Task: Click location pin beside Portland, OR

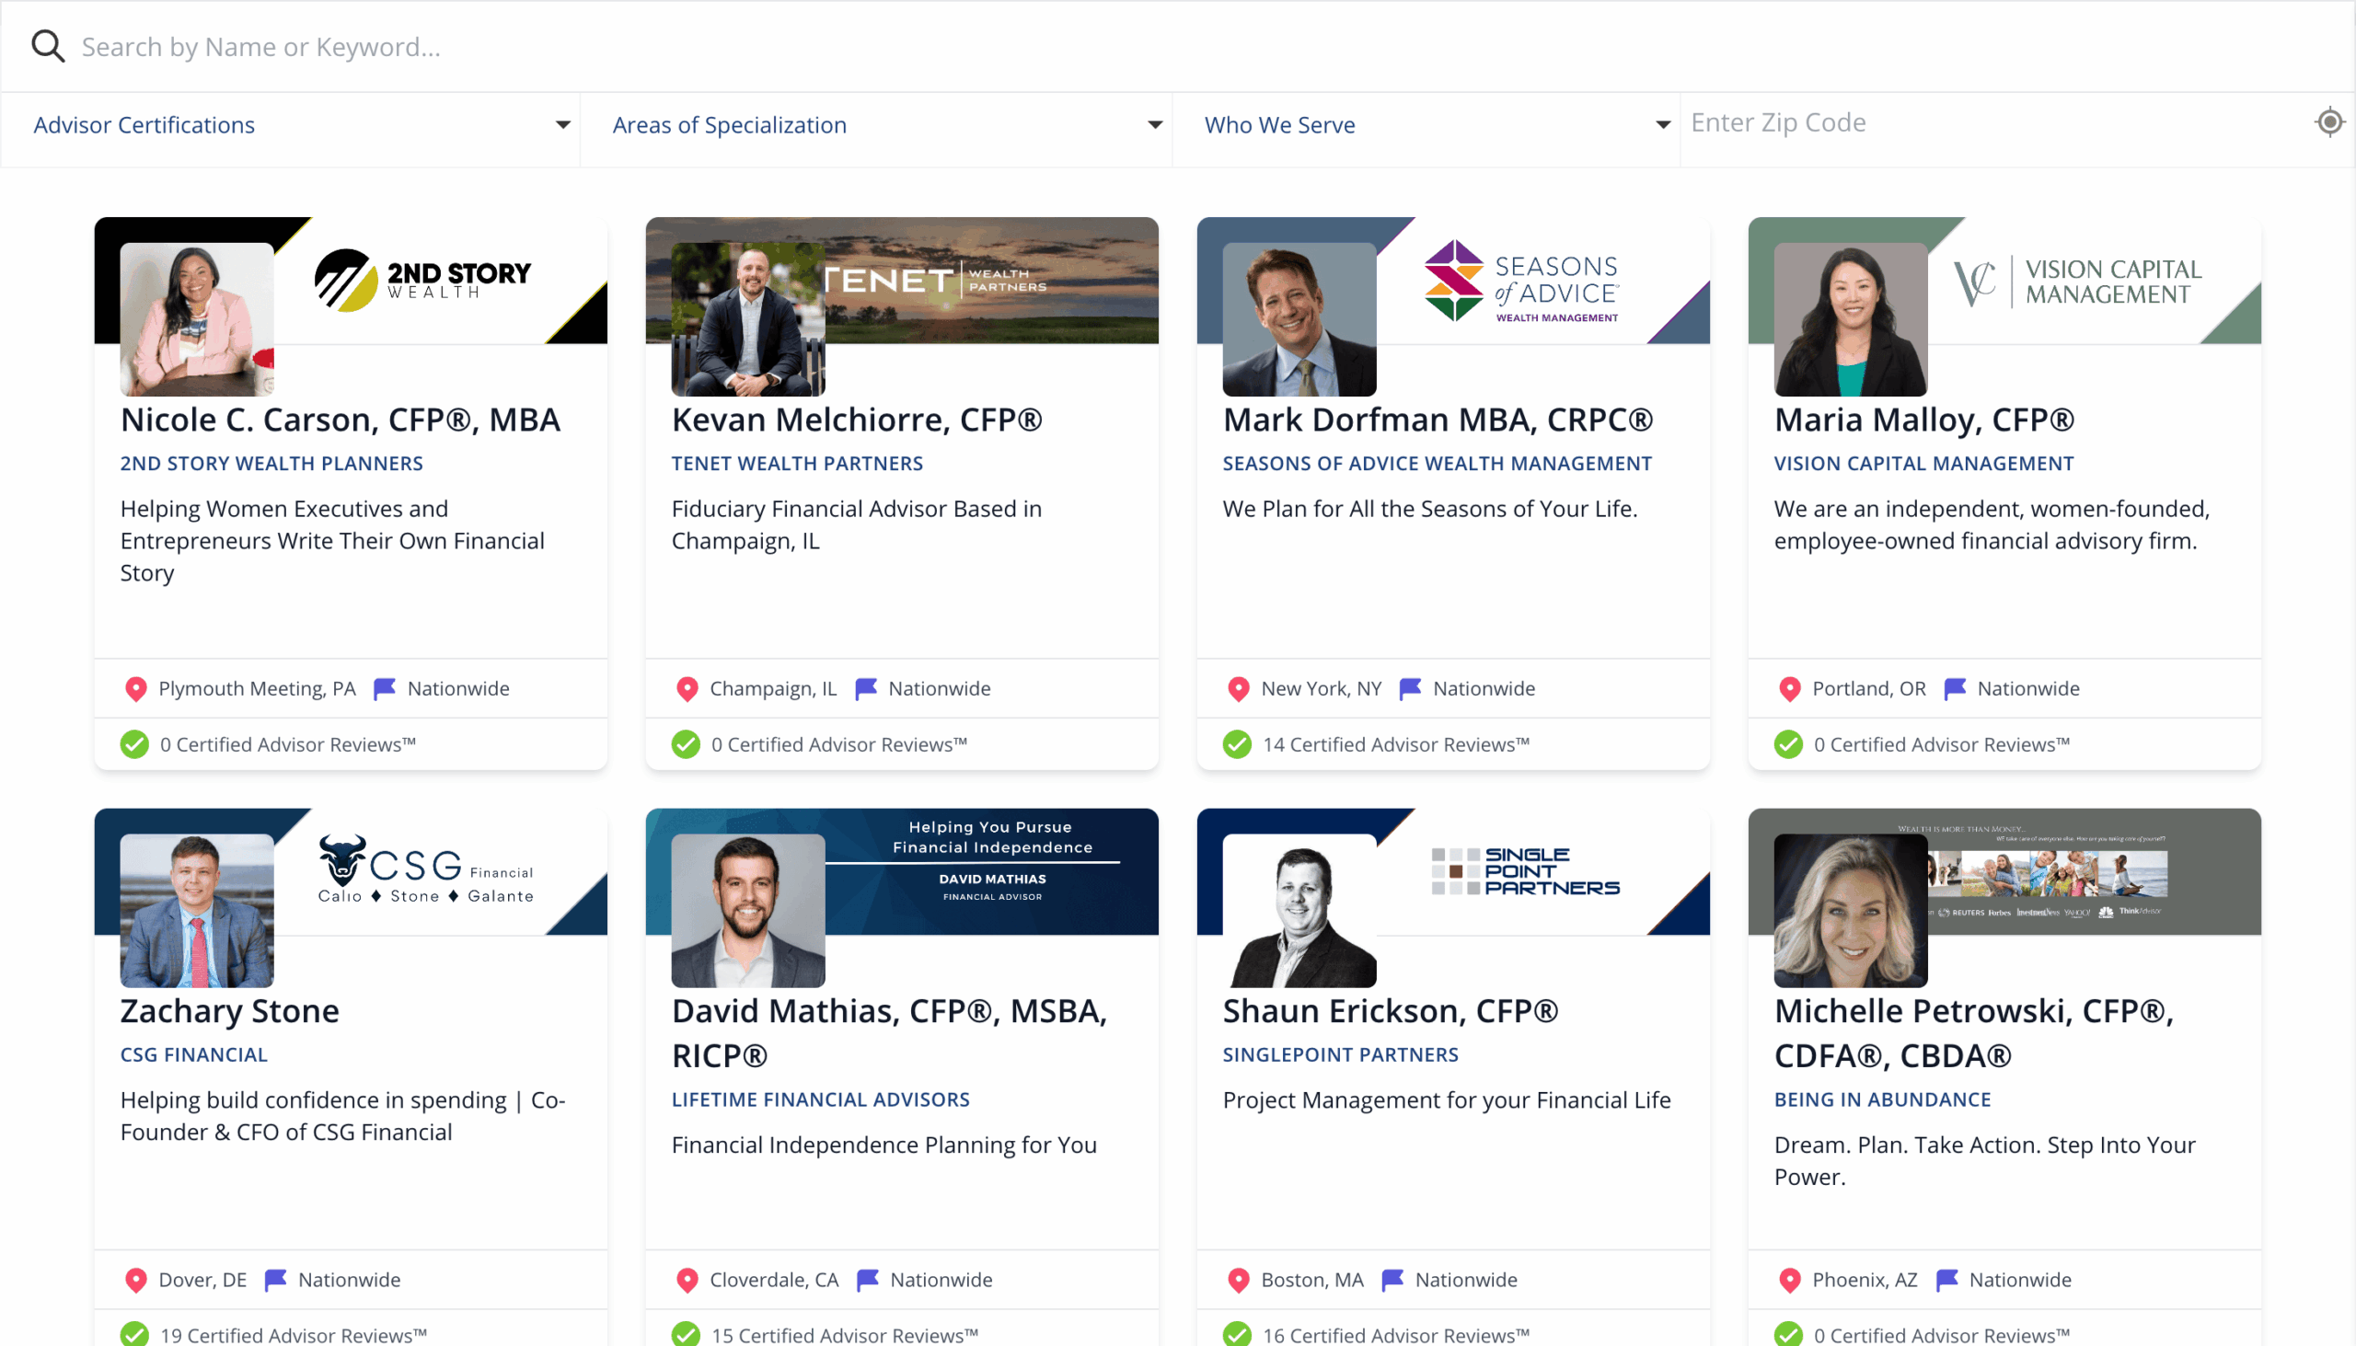Action: click(x=1790, y=689)
